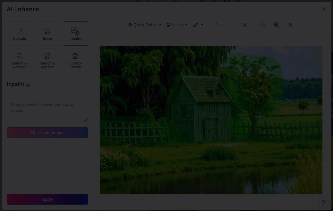Image resolution: width=333 pixels, height=211 pixels.
Task: Open the brush options dropdown arrow
Action: (x=202, y=25)
